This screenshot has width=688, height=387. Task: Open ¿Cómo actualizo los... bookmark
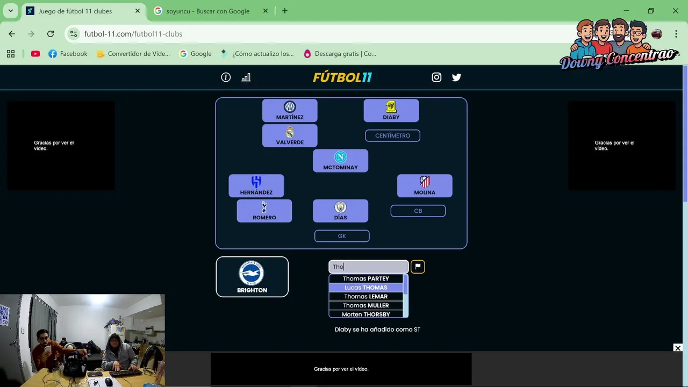coord(257,54)
